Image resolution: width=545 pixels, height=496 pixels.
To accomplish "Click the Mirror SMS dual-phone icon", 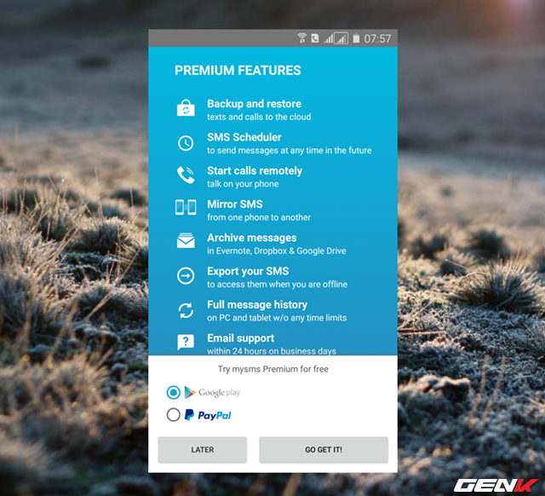I will [186, 208].
